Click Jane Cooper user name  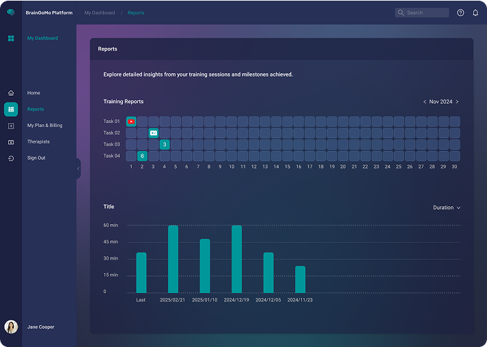(x=41, y=327)
